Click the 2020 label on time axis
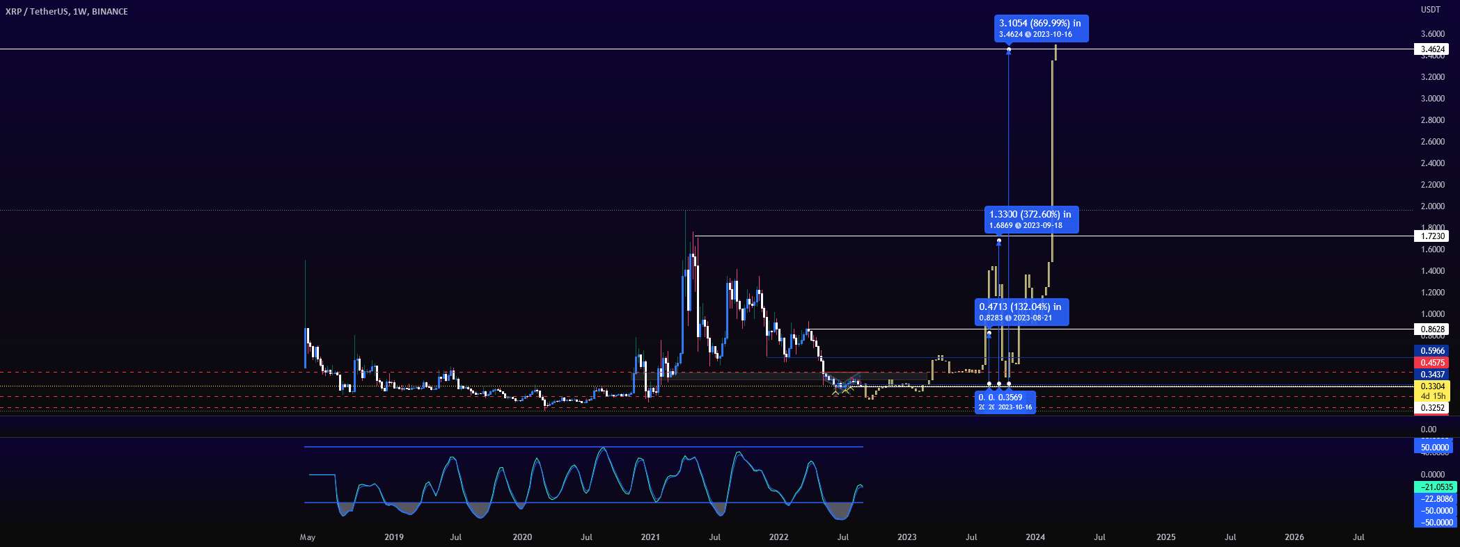 (522, 537)
